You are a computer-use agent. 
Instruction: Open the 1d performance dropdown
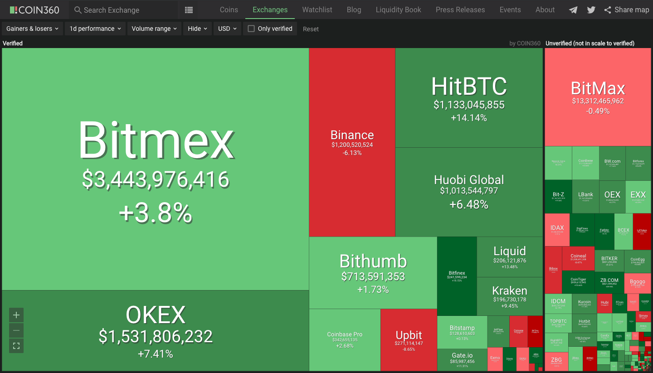coord(95,29)
